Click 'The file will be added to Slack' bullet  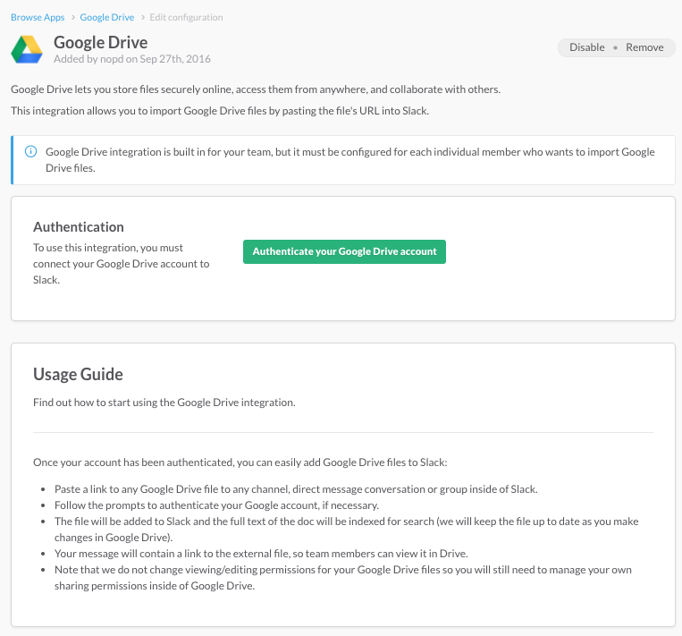pyautogui.click(x=347, y=530)
